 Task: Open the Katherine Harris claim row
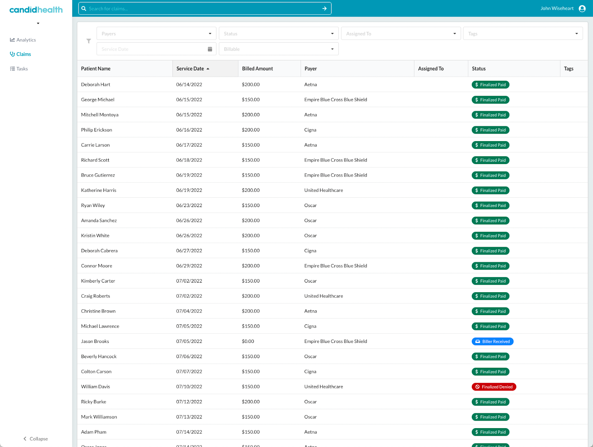tap(332, 190)
